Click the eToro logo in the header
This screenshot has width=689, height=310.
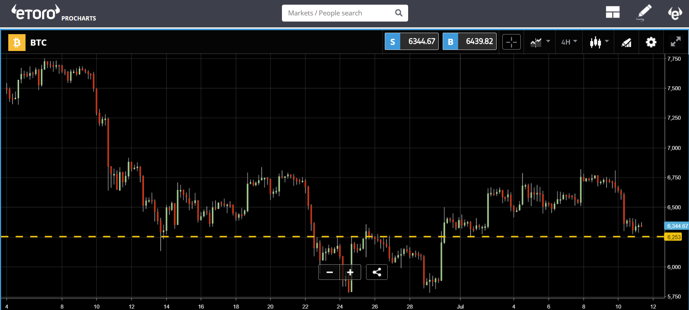(36, 13)
